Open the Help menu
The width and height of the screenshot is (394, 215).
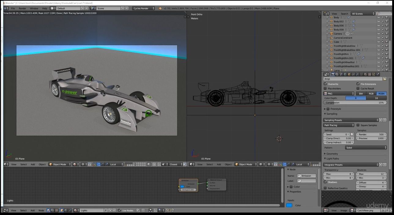(x=45, y=8)
